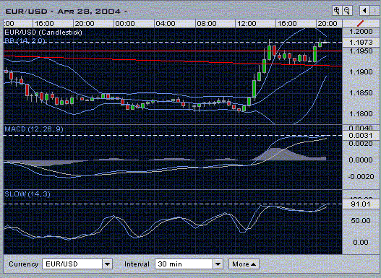The image size is (381, 278).
Task: Click the 12:00 time axis label
Action: [x=247, y=24]
